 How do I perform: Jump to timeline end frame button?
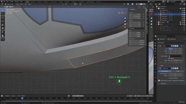click(83, 96)
